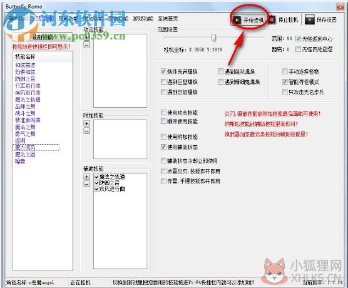Click the 停止挂机 stop button
This screenshot has width=348, height=288.
(x=284, y=20)
